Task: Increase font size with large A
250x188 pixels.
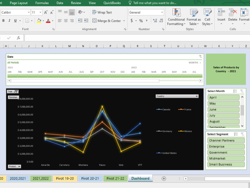Action: pos(46,12)
